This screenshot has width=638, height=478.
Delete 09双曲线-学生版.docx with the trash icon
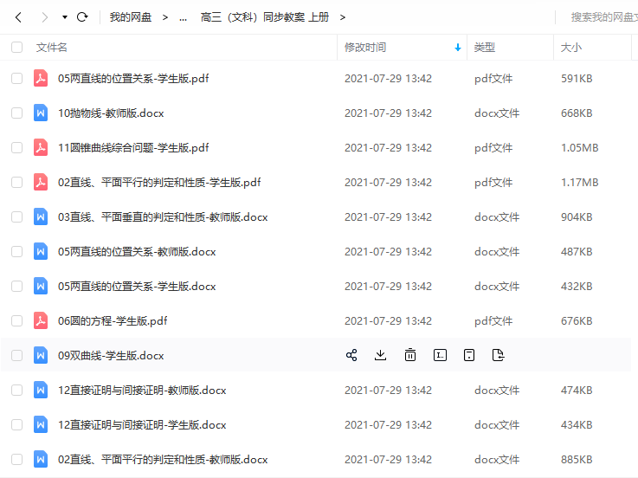click(410, 355)
